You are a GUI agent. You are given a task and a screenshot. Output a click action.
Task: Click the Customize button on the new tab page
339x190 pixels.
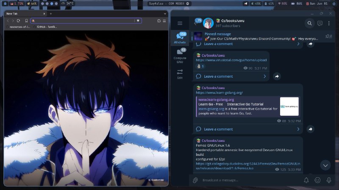(x=156, y=180)
